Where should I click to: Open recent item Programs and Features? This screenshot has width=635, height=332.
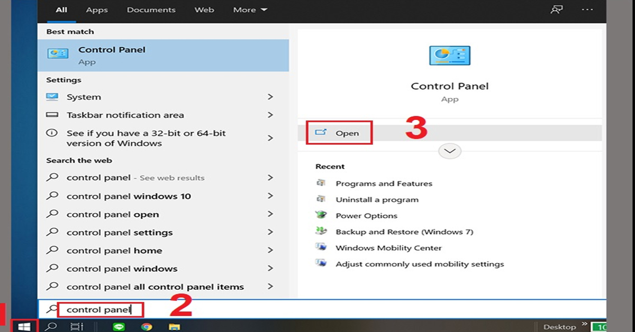click(384, 183)
